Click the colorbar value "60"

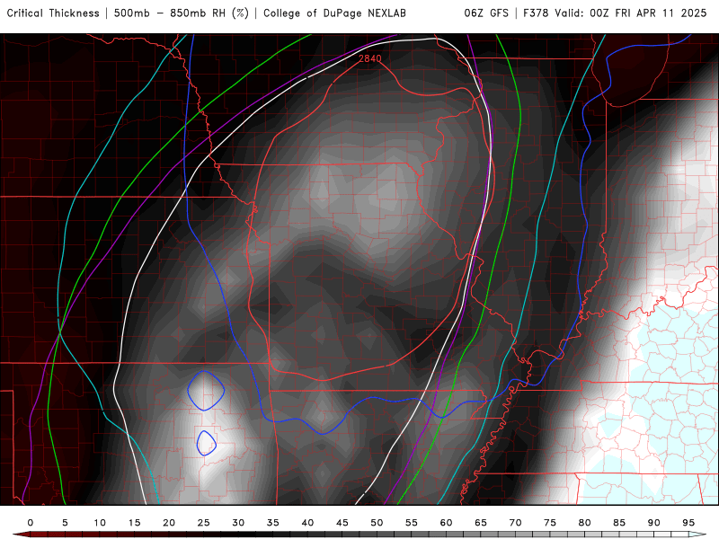pyautogui.click(x=446, y=523)
